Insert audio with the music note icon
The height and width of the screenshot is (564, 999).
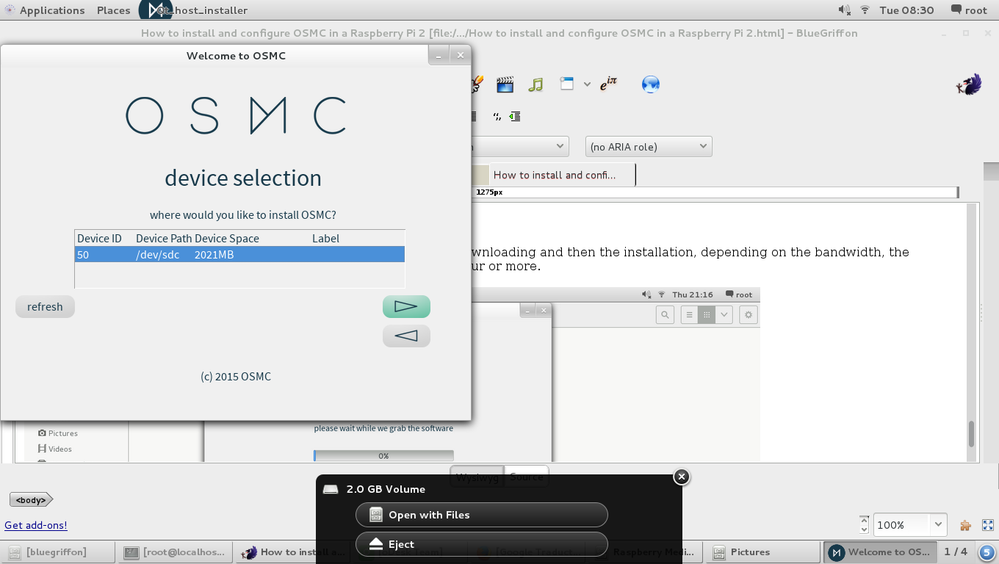tap(535, 84)
